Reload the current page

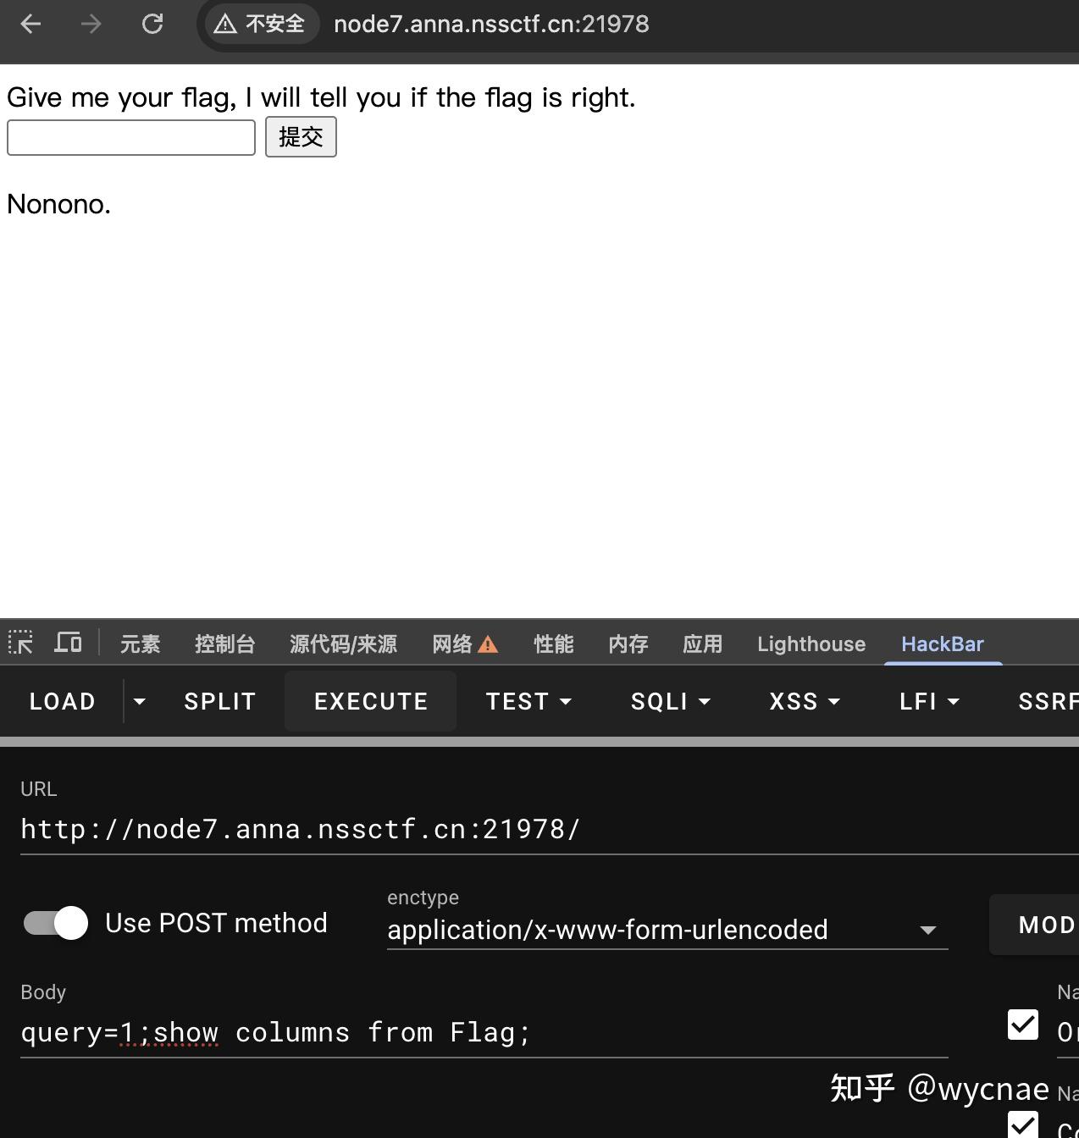153,24
